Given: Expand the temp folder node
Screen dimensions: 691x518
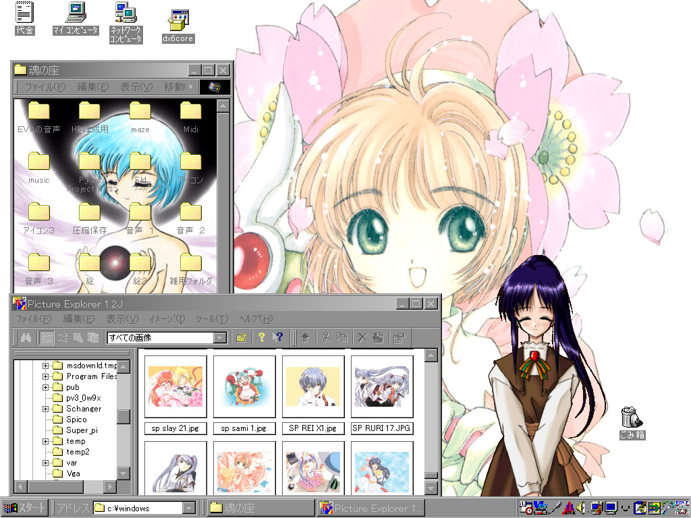Looking at the screenshot, I should point(45,441).
